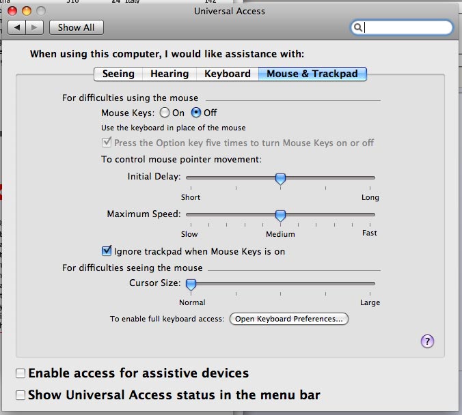This screenshot has width=462, height=415.
Task: Switch to the Keyboard tab
Action: click(228, 74)
